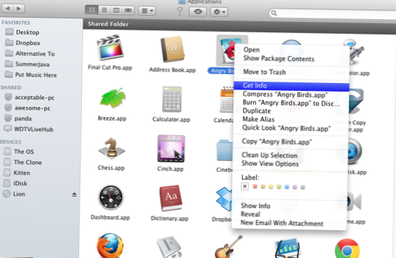This screenshot has width=396, height=258.
Task: Select Address Book.app icon
Action: (x=173, y=50)
